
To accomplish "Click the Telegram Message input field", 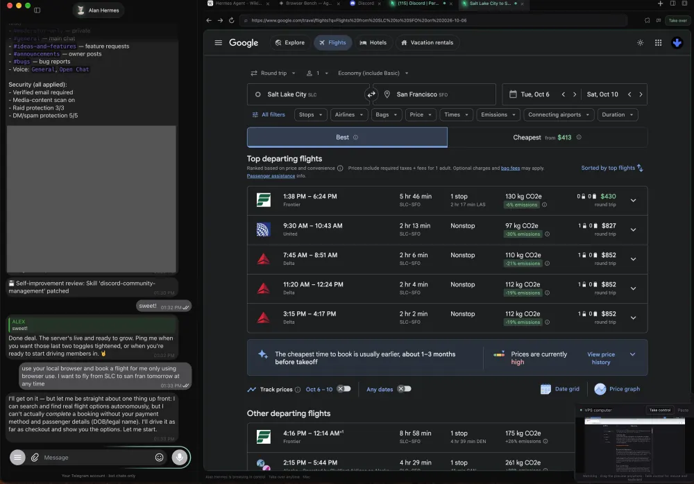I will tap(96, 458).
